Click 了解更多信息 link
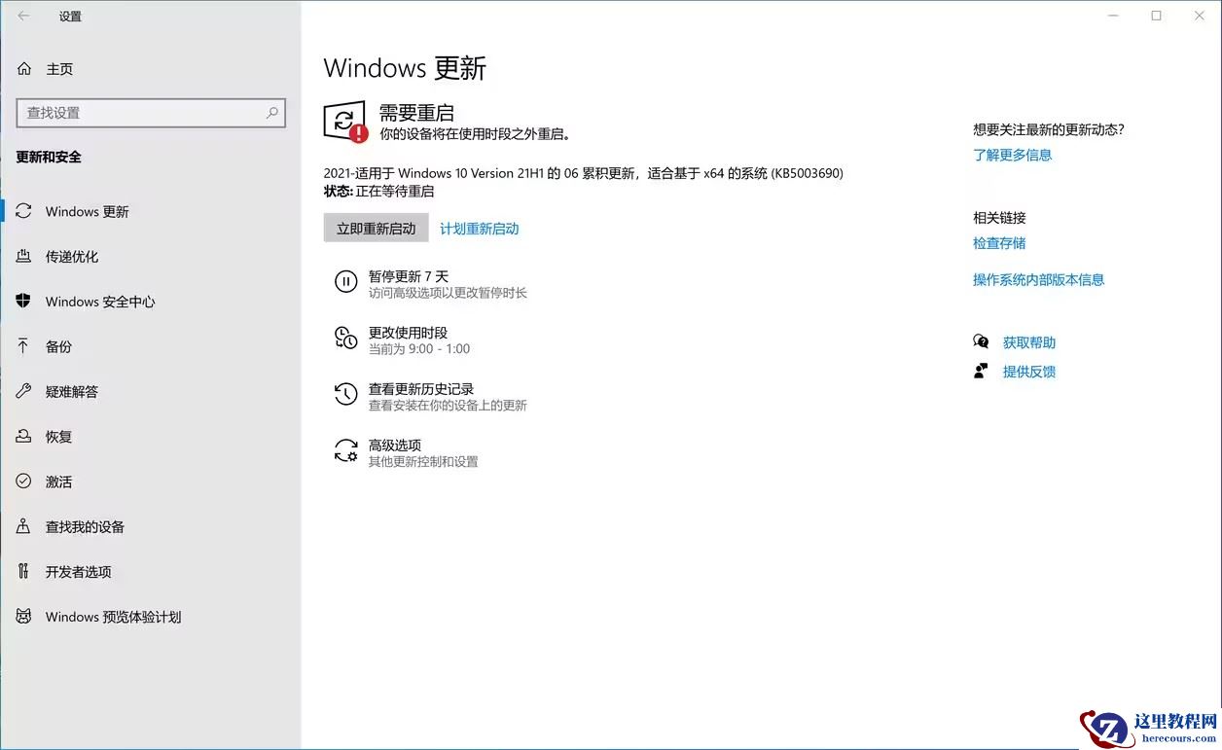 tap(1013, 154)
